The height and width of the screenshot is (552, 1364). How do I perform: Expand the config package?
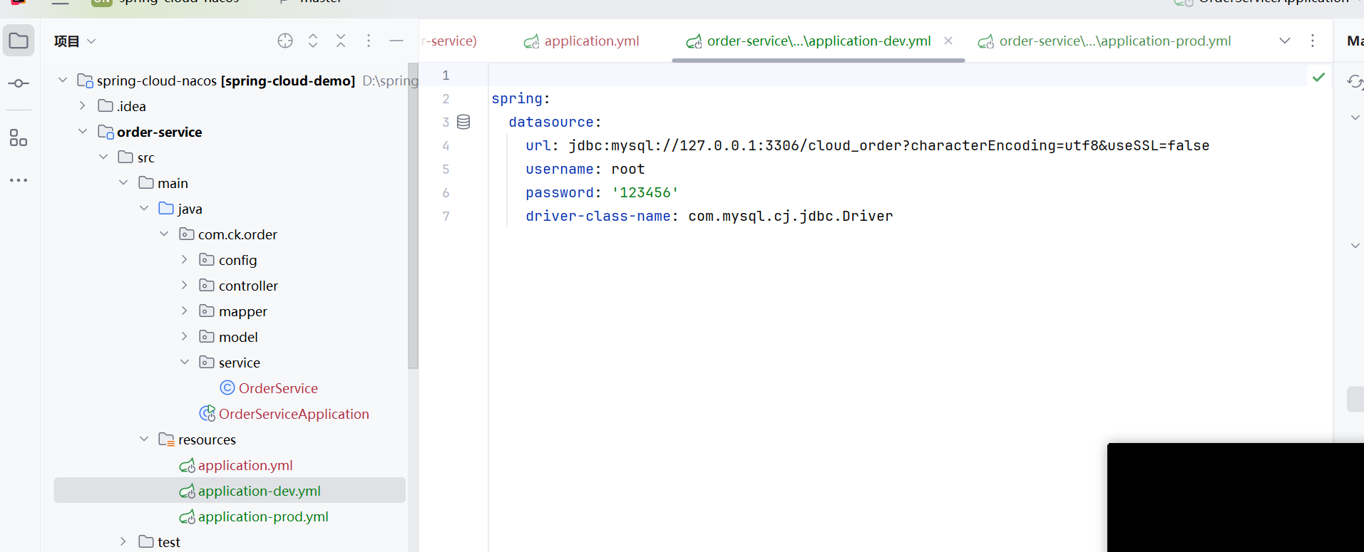(x=185, y=259)
